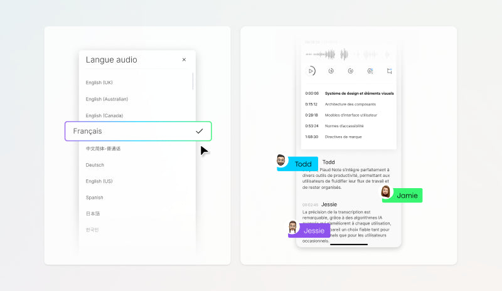Click Todd's avatar icon

tap(282, 161)
